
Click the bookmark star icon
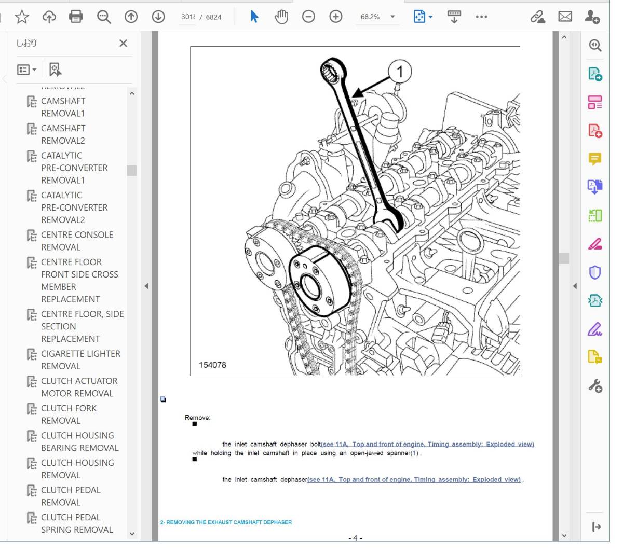coord(22,17)
